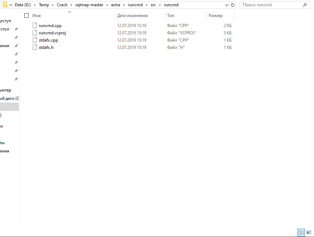Screen dimensions: 314x237
Task: Select the file name stdafx.h
Action: pyautogui.click(x=46, y=47)
